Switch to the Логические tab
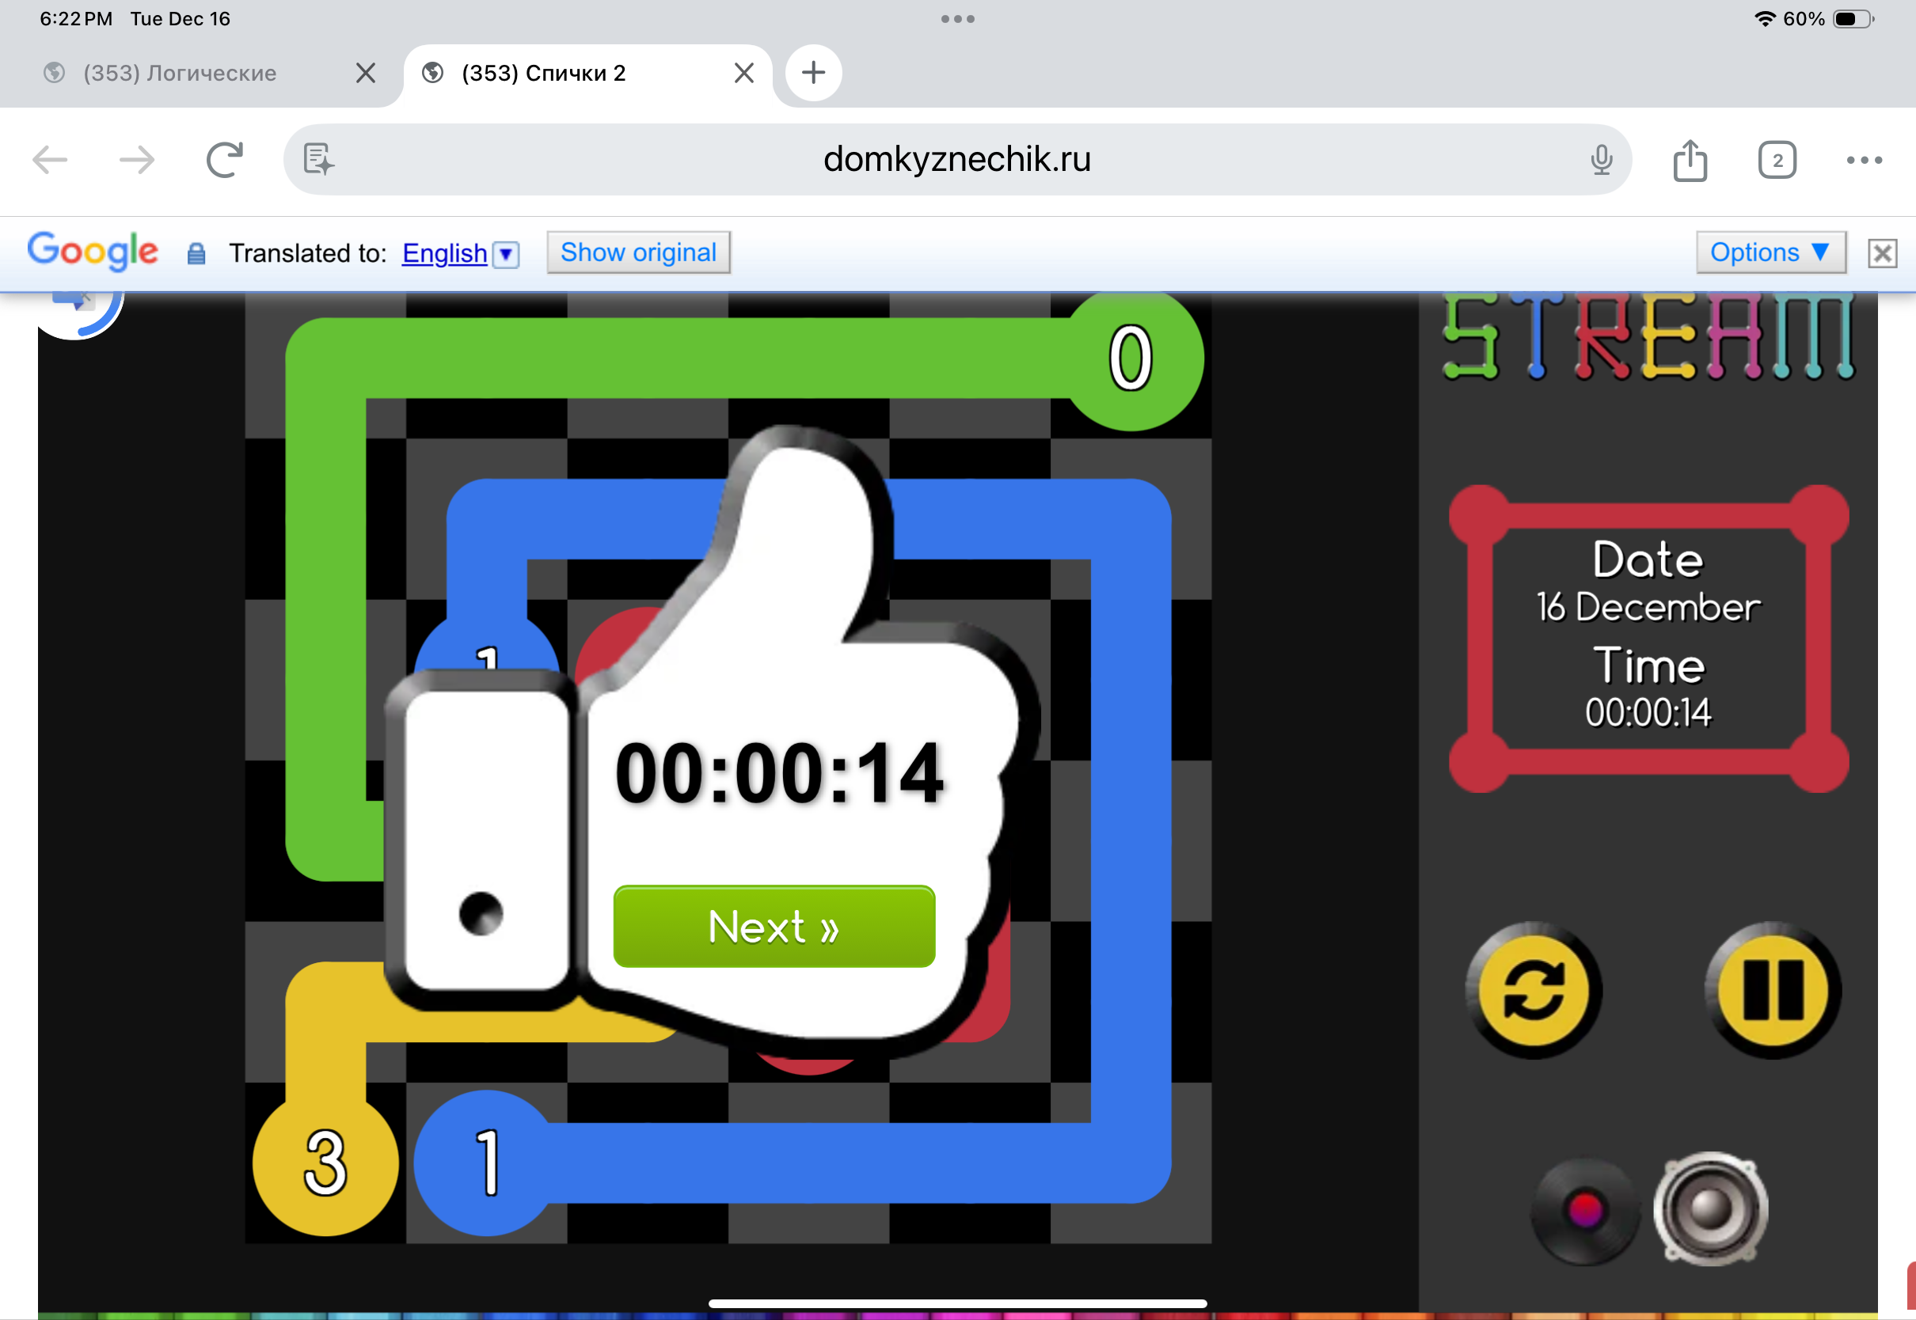The width and height of the screenshot is (1916, 1320). pyautogui.click(x=180, y=73)
